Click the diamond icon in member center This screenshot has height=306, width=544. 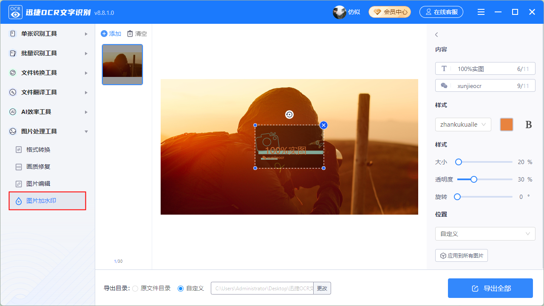377,12
